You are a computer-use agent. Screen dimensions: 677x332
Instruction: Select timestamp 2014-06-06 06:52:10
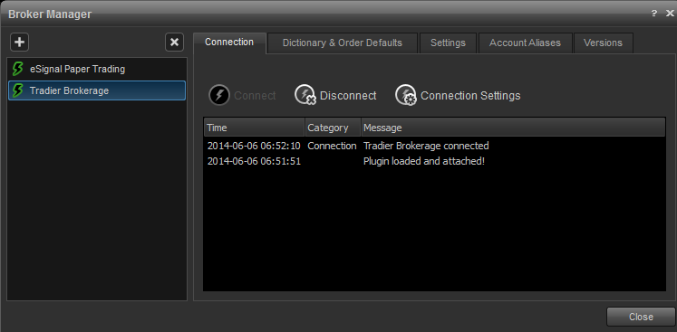pos(254,146)
